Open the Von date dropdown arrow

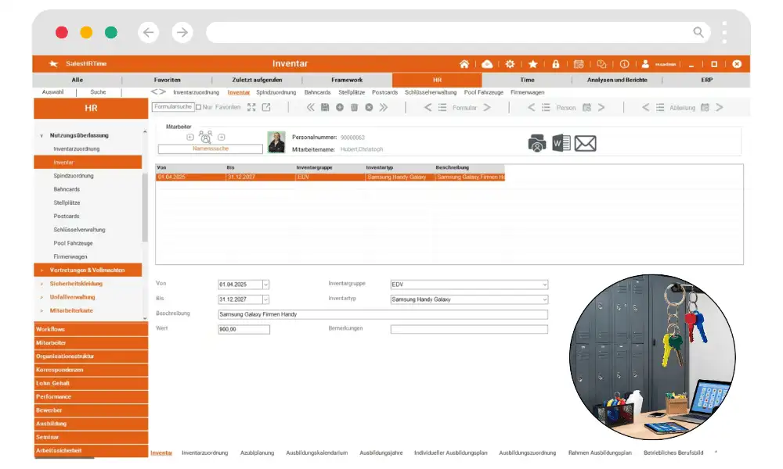(x=265, y=285)
